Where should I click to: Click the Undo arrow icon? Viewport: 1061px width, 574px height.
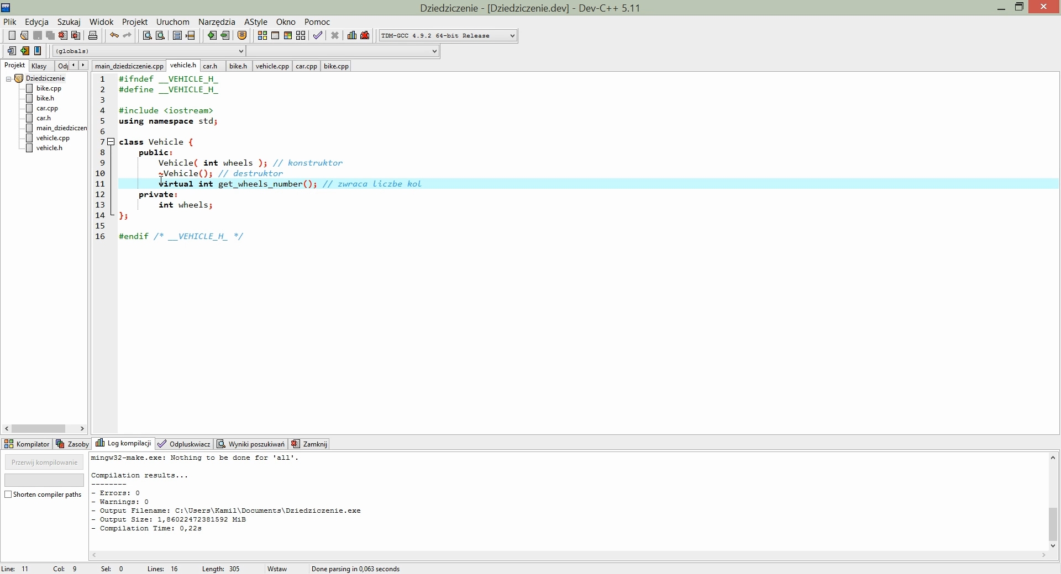114,36
